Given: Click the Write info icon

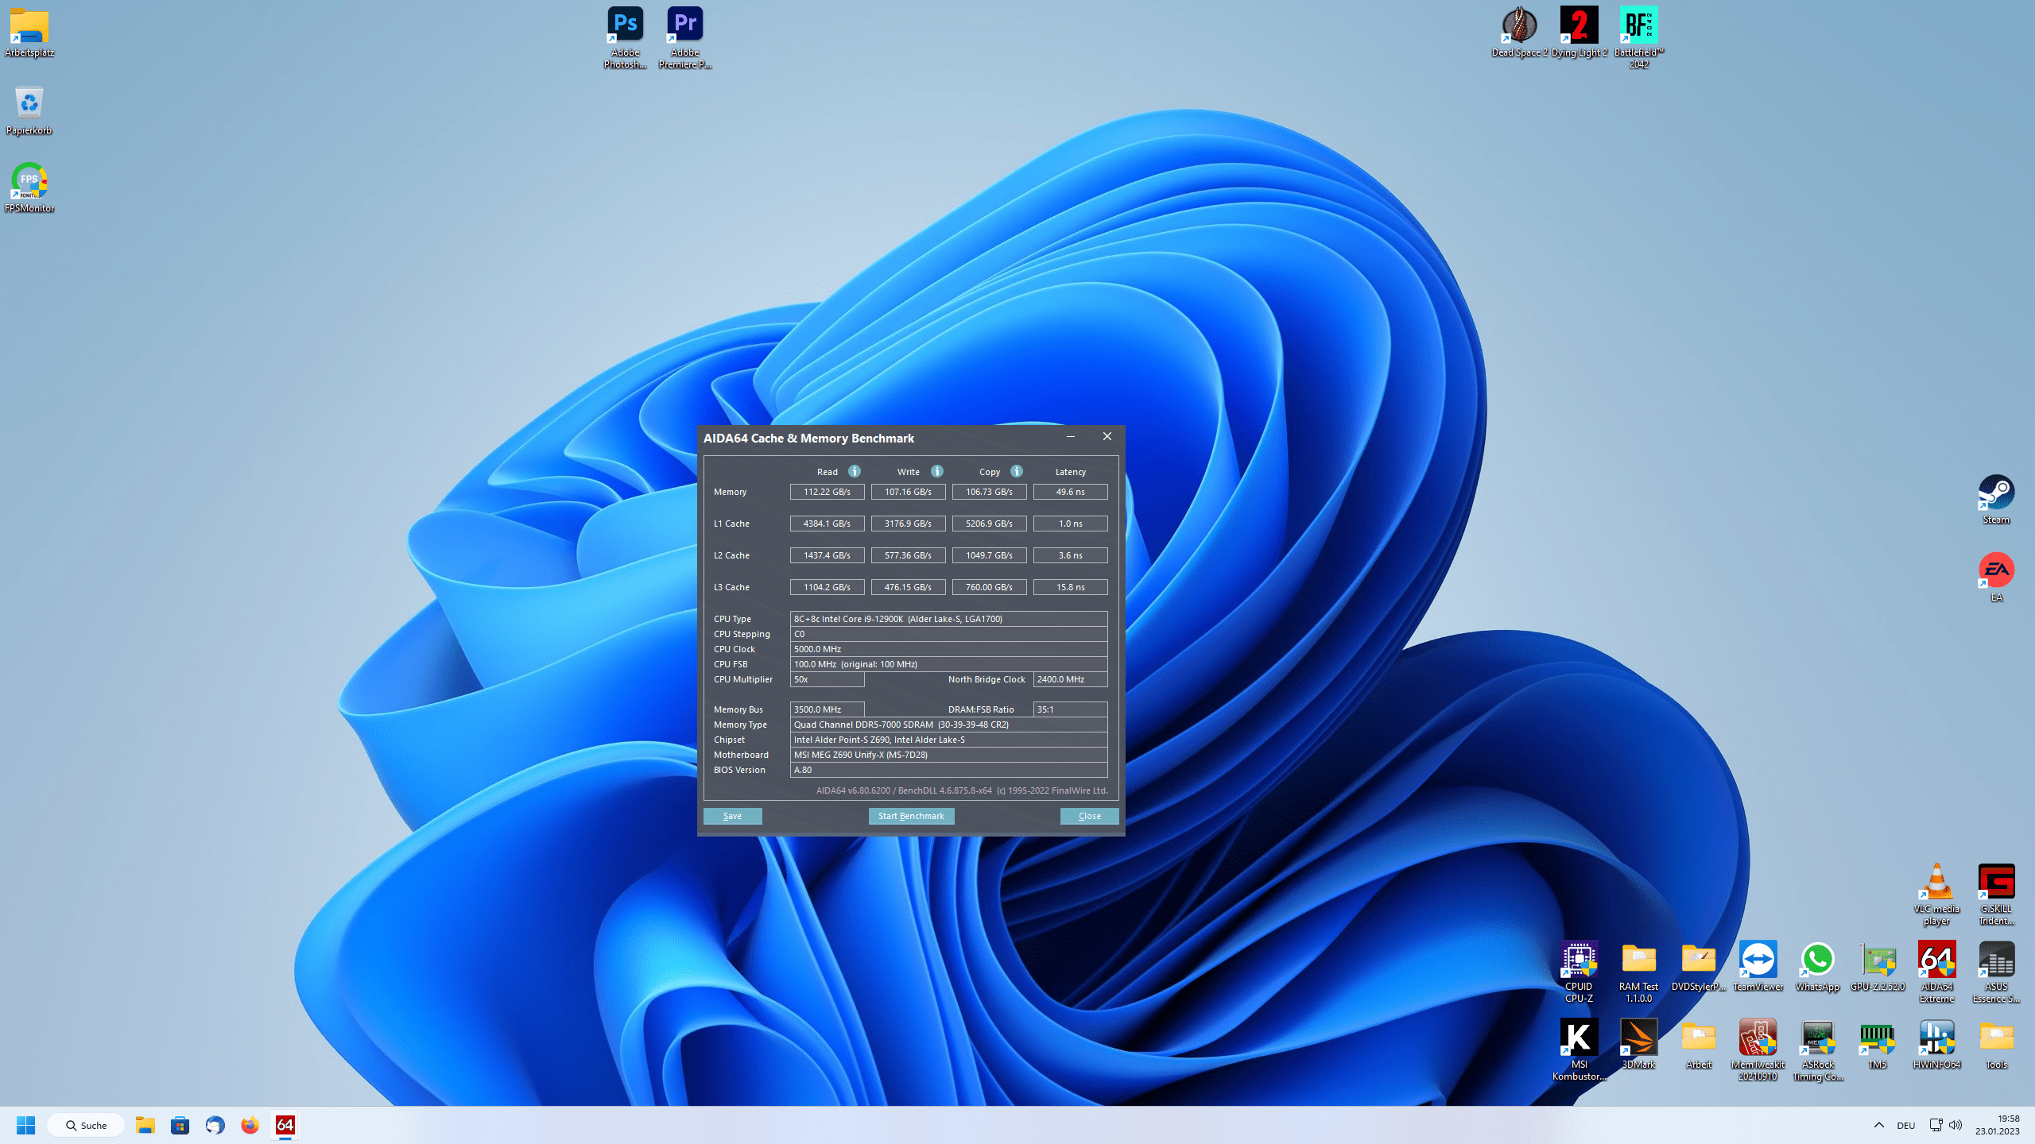Looking at the screenshot, I should tap(937, 471).
